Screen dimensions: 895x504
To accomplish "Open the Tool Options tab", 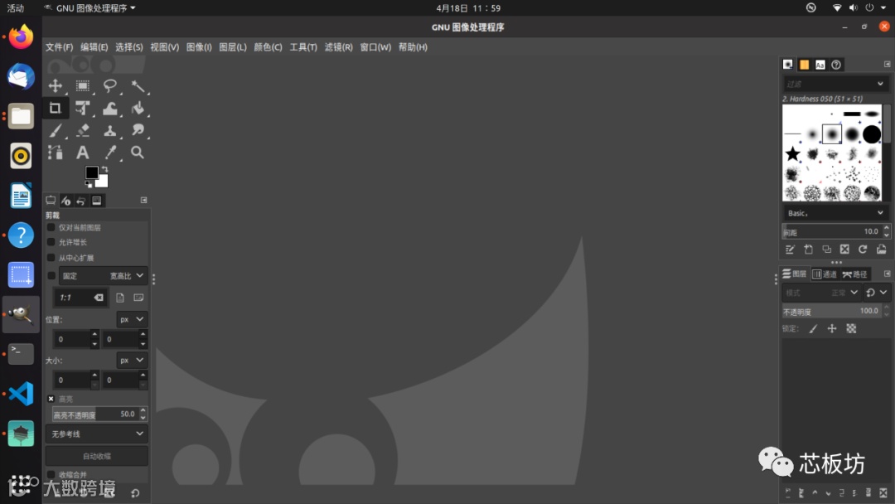I will pyautogui.click(x=51, y=201).
